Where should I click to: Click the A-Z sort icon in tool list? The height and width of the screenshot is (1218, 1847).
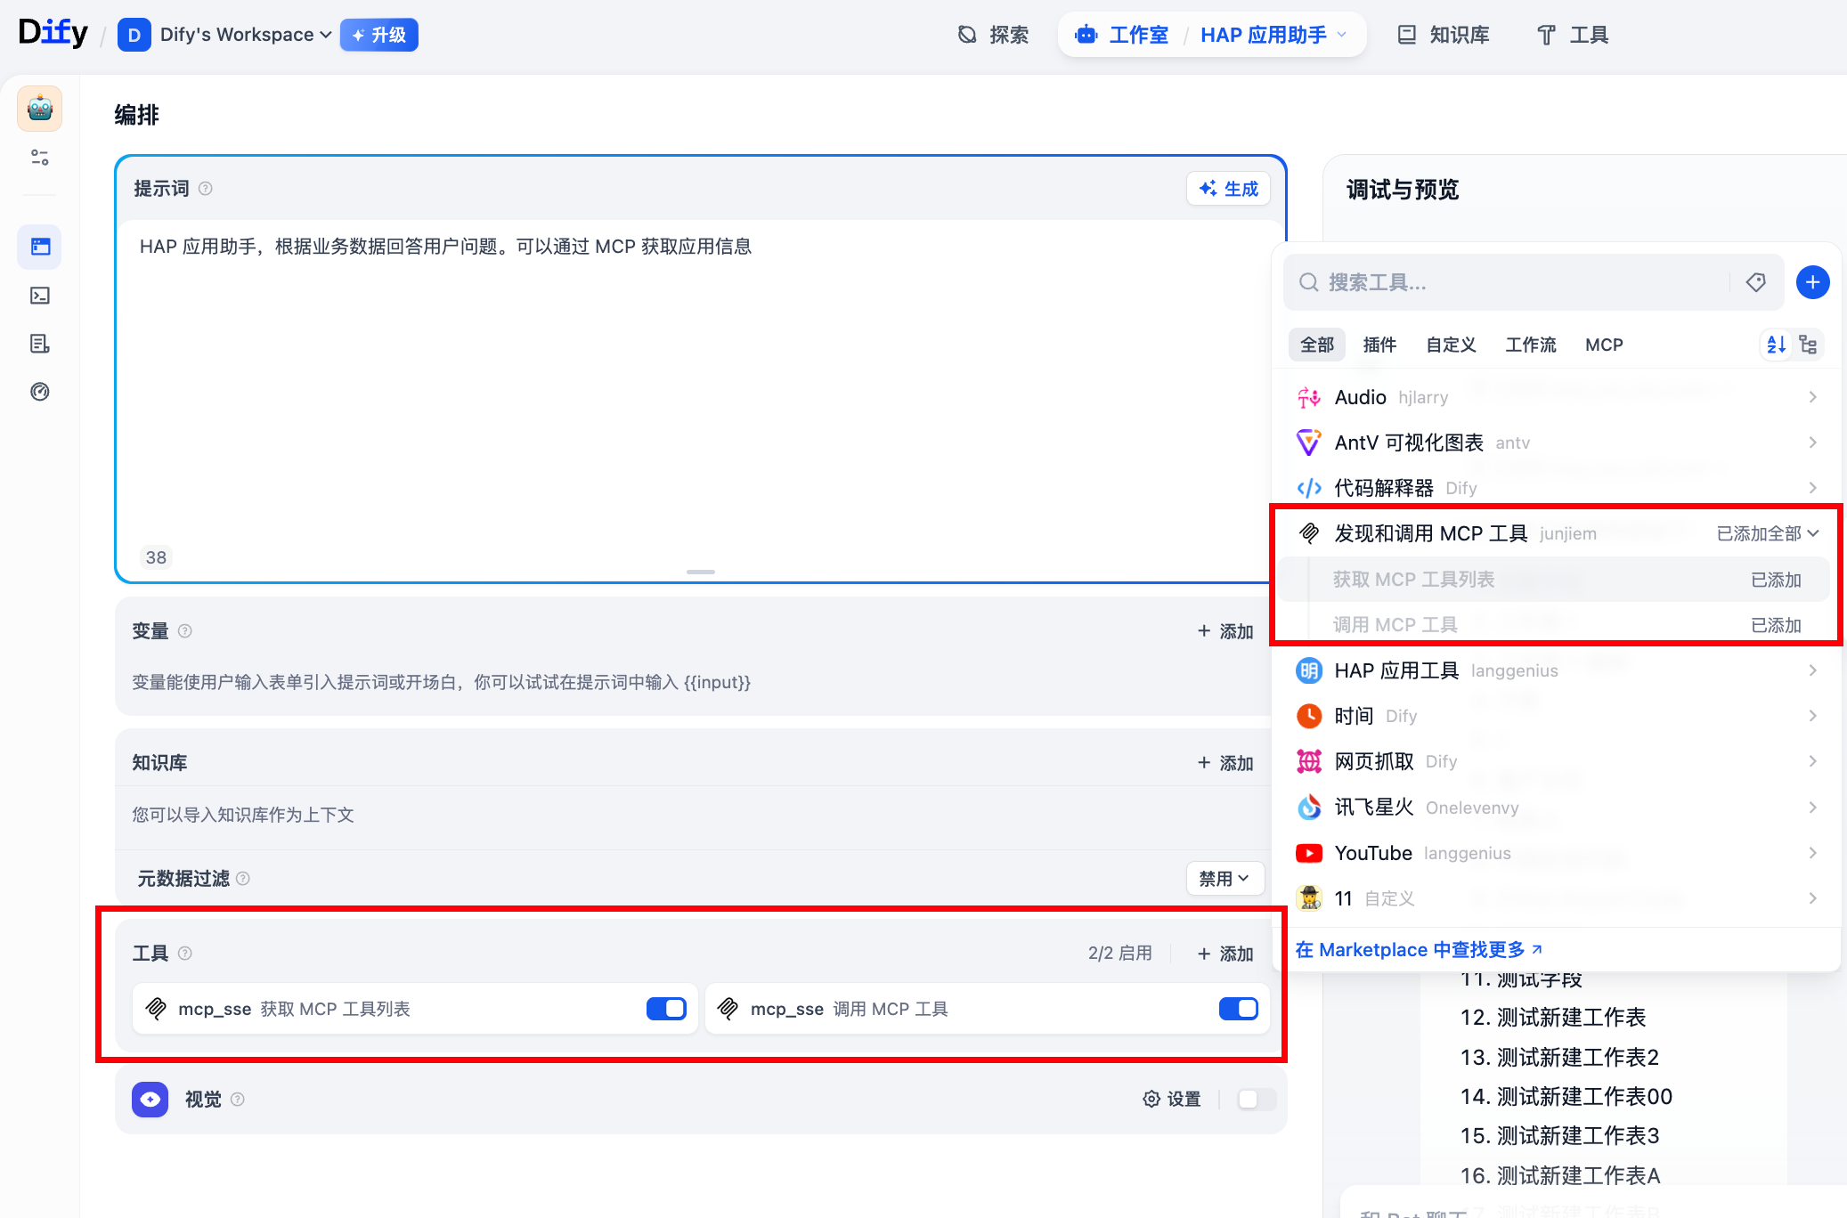click(x=1776, y=345)
